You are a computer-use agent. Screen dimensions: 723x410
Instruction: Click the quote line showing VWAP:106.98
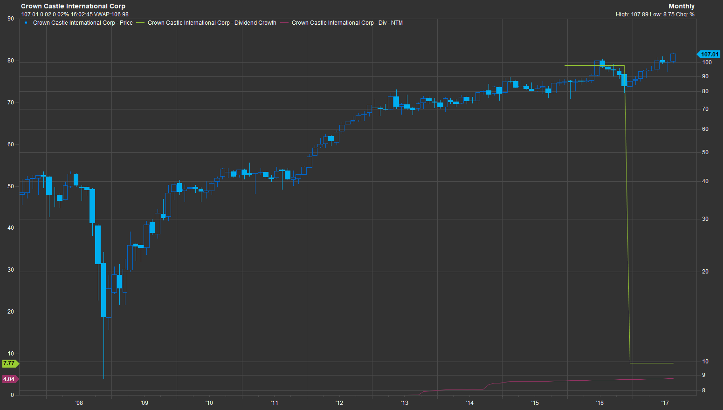click(x=75, y=14)
